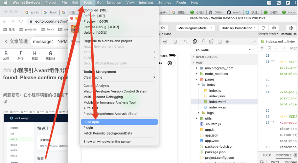Open the layout panel icon in sidebar
This screenshot has height=163, width=298.
pos(219,42)
